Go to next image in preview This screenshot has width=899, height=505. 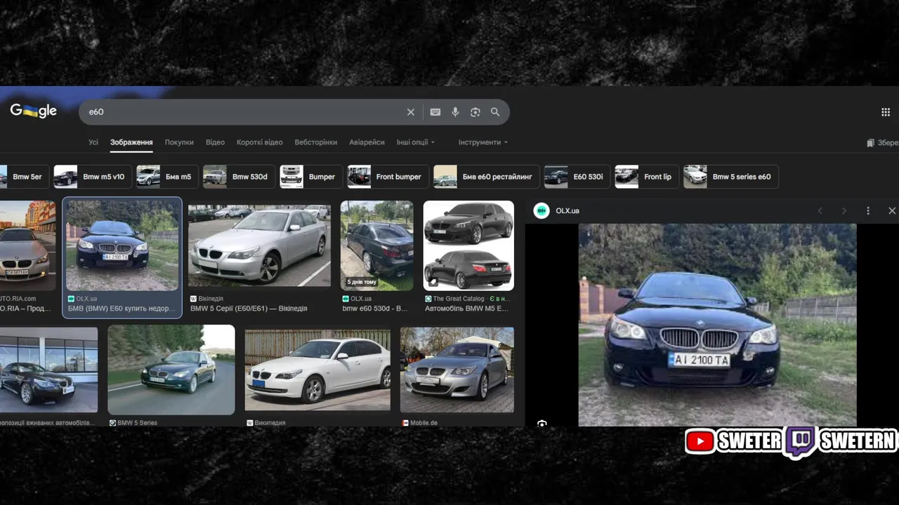[x=844, y=210]
